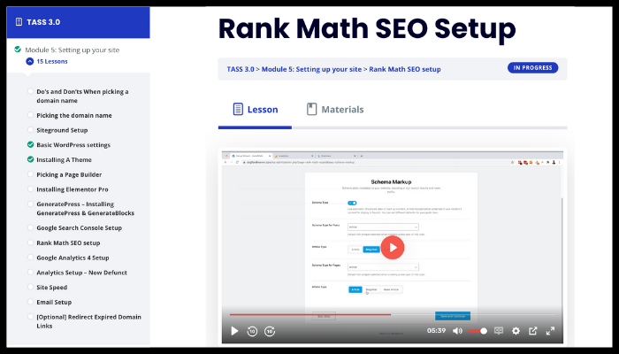Image resolution: width=619 pixels, height=354 pixels.
Task: Toggle completion circle for Analytics Setup – Now Defunct
Action: click(30, 273)
